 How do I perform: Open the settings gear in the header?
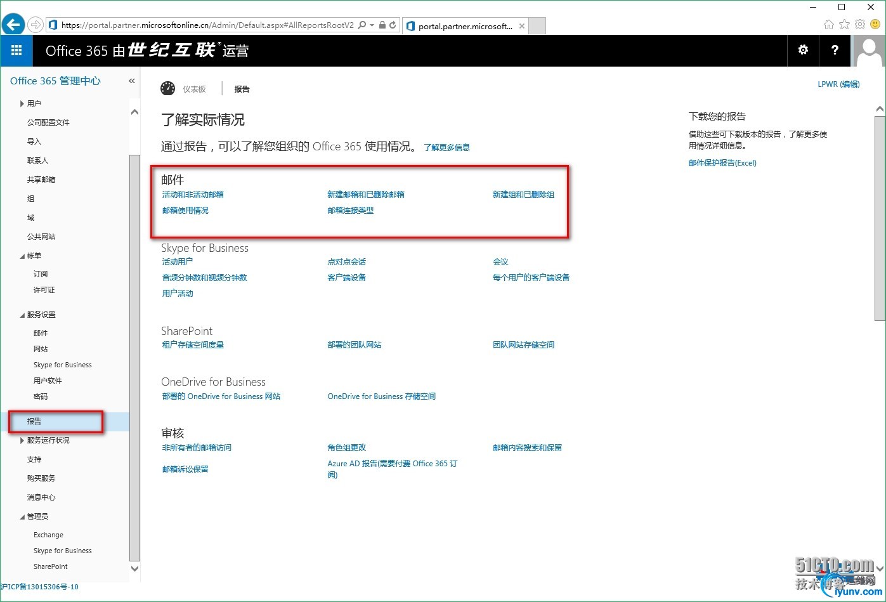click(803, 50)
